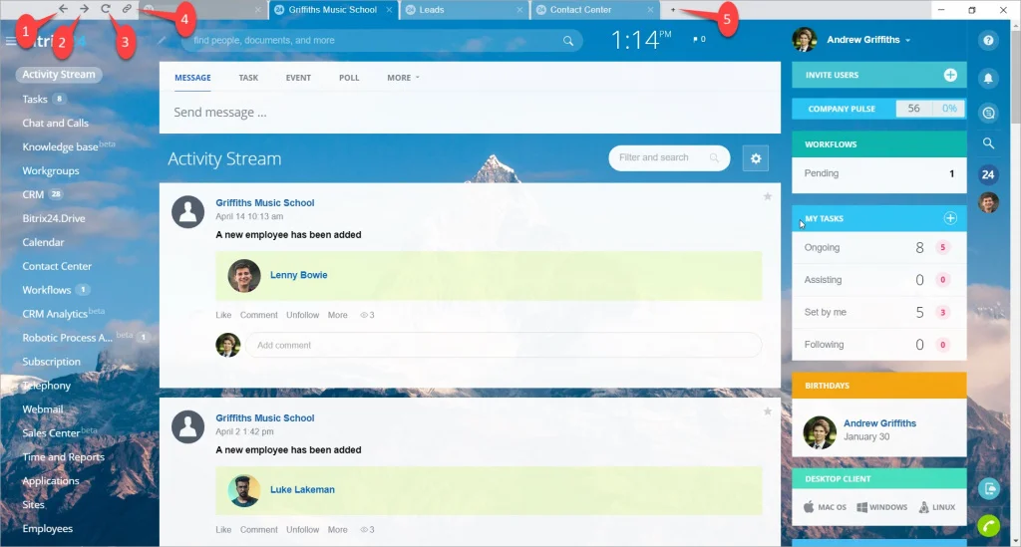Click Like on Lenny Bowie post
Screen dimensions: 1021x547
coord(223,315)
